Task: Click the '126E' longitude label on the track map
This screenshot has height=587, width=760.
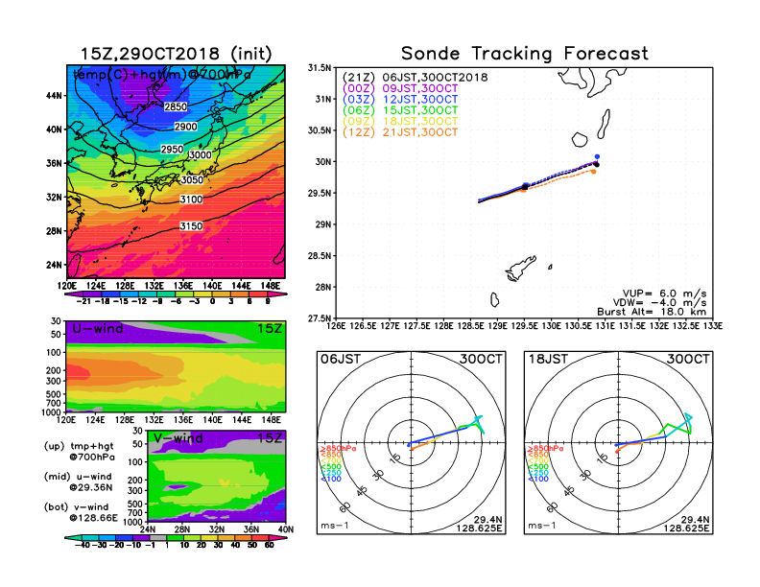Action: coord(336,326)
